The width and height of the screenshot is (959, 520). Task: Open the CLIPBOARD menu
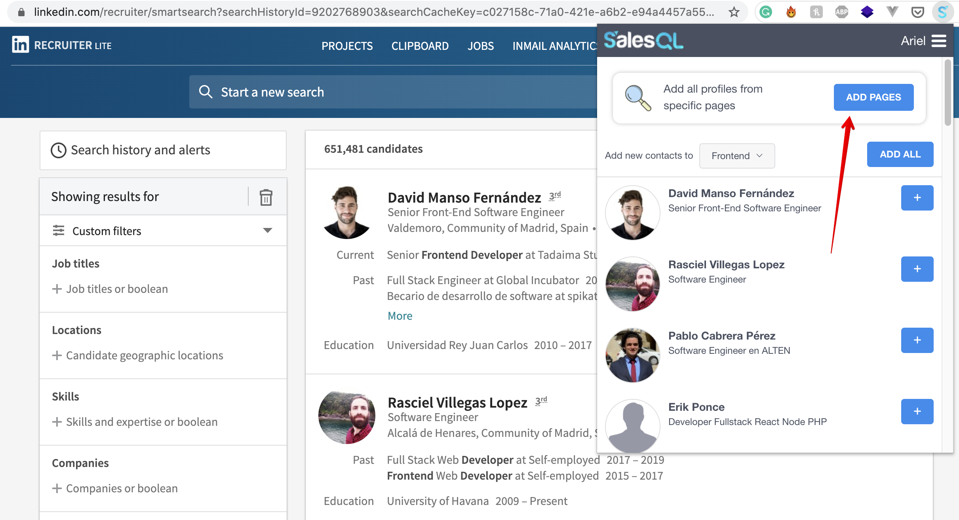[x=420, y=46]
